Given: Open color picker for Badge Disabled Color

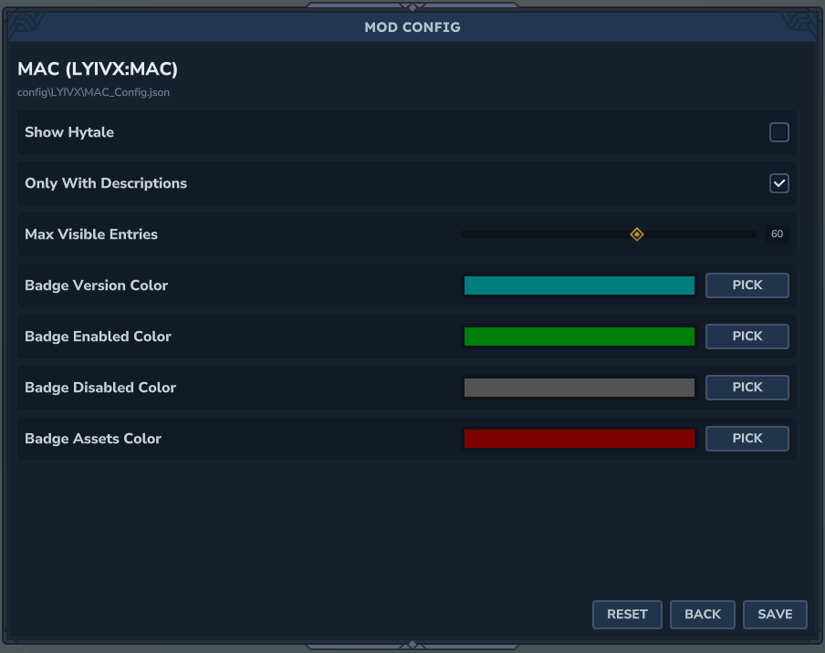Looking at the screenshot, I should [747, 388].
